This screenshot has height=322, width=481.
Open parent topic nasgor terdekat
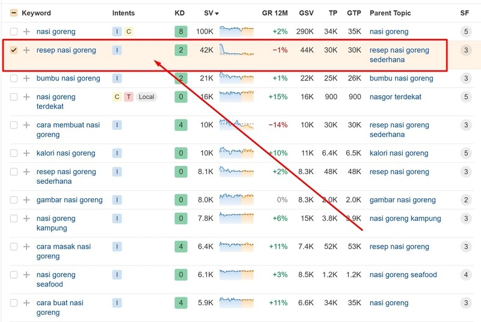click(396, 97)
